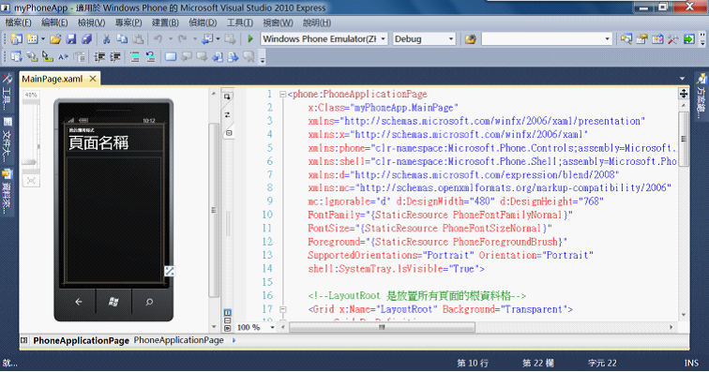
Task: Click the Decrease Indent icon
Action: coord(99,57)
